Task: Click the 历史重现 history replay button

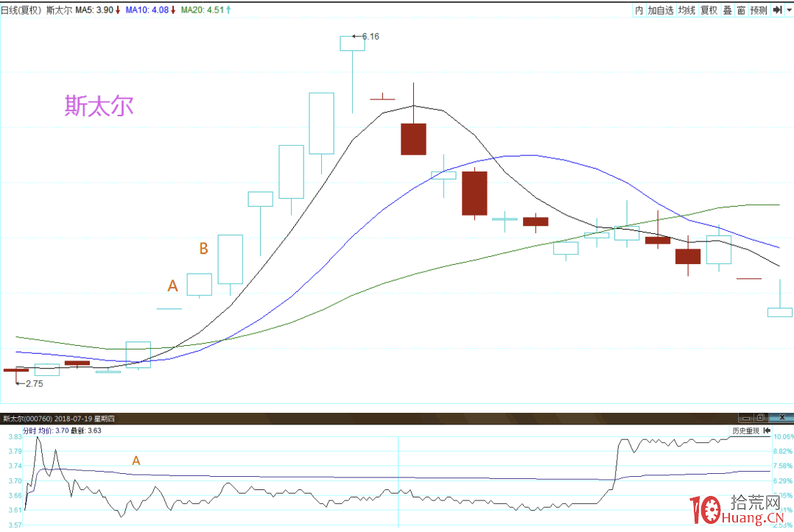Action: [x=746, y=431]
